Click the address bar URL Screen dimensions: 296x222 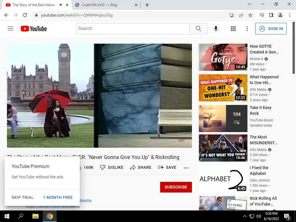pos(77,15)
